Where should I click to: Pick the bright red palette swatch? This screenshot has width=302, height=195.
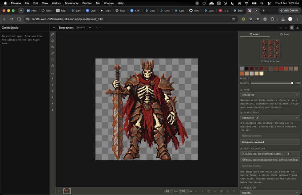pos(281,69)
